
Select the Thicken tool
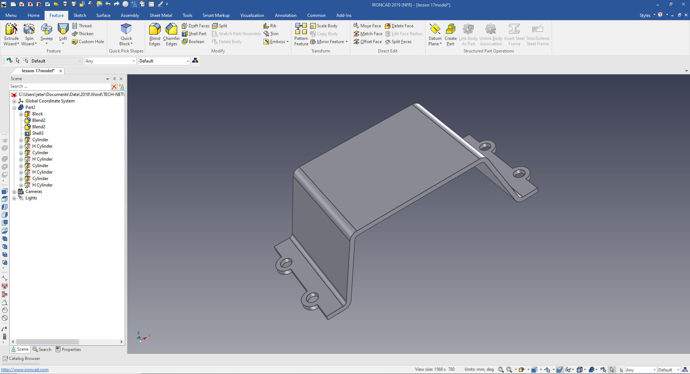[83, 34]
